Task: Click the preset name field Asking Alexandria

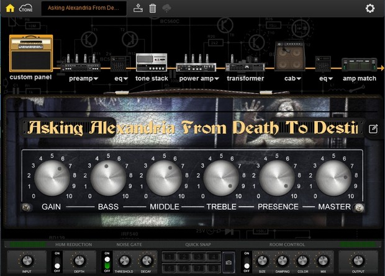Action: coord(84,8)
